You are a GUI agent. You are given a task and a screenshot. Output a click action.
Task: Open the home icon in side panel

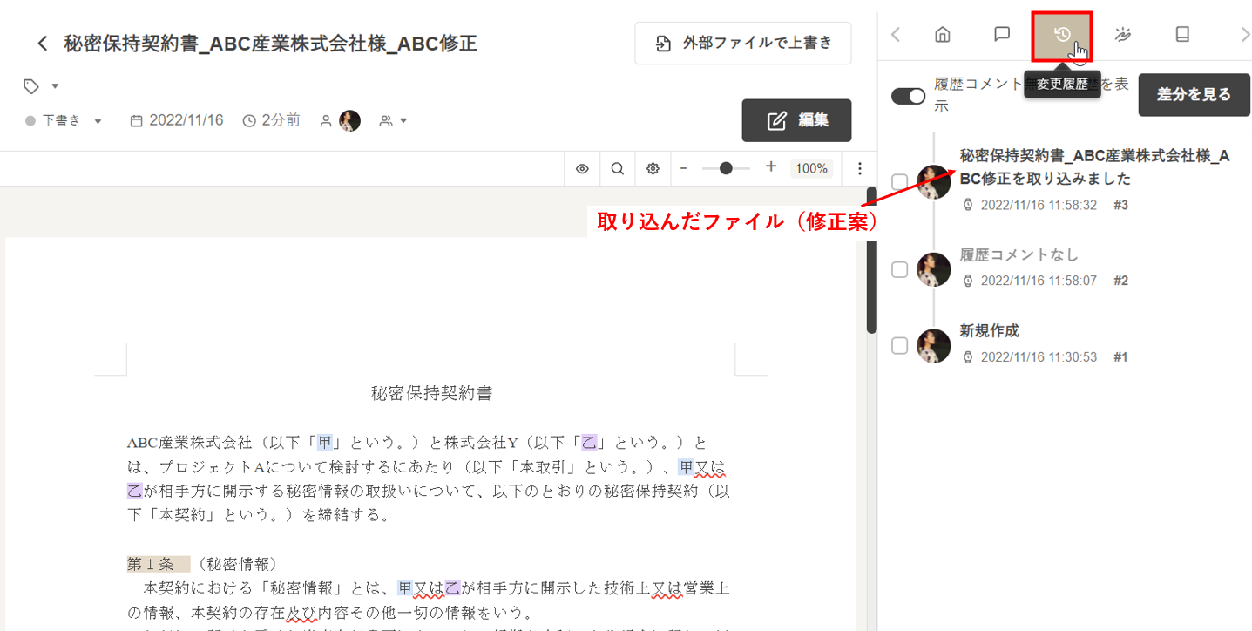click(942, 35)
